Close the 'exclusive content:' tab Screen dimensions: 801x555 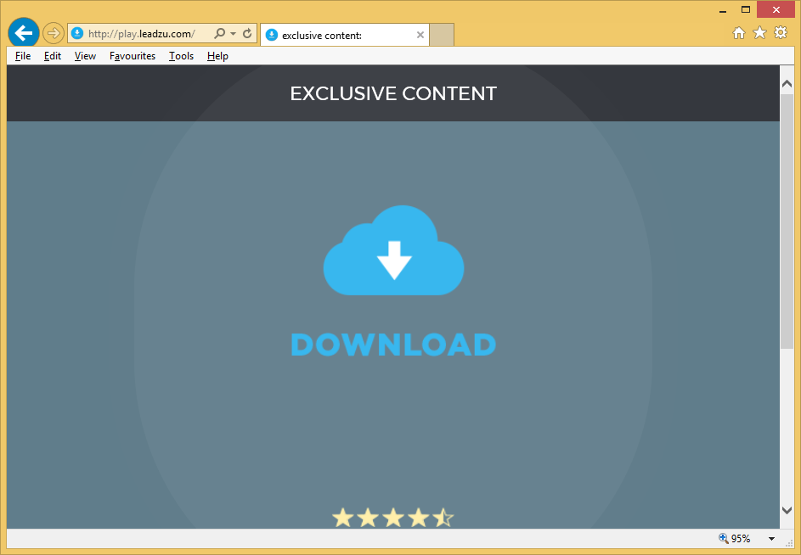(420, 35)
